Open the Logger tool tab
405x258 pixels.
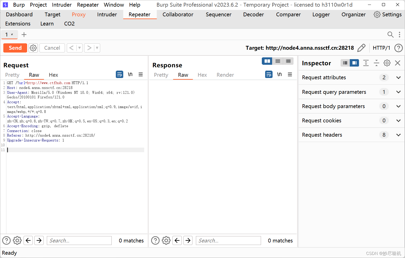(x=321, y=15)
